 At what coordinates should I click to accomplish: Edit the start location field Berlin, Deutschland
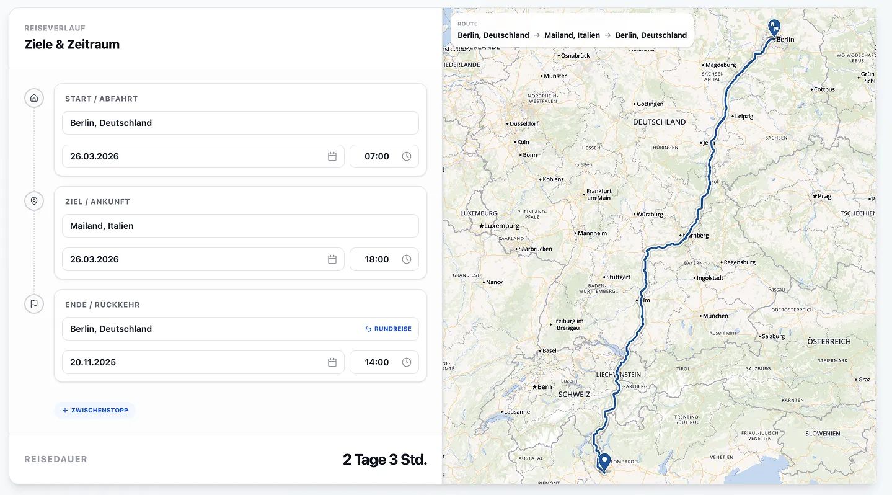(x=241, y=123)
